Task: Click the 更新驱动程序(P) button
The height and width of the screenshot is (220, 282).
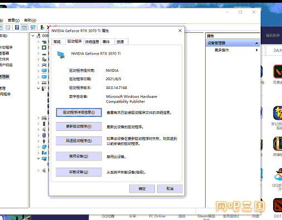Action: pyautogui.click(x=79, y=126)
